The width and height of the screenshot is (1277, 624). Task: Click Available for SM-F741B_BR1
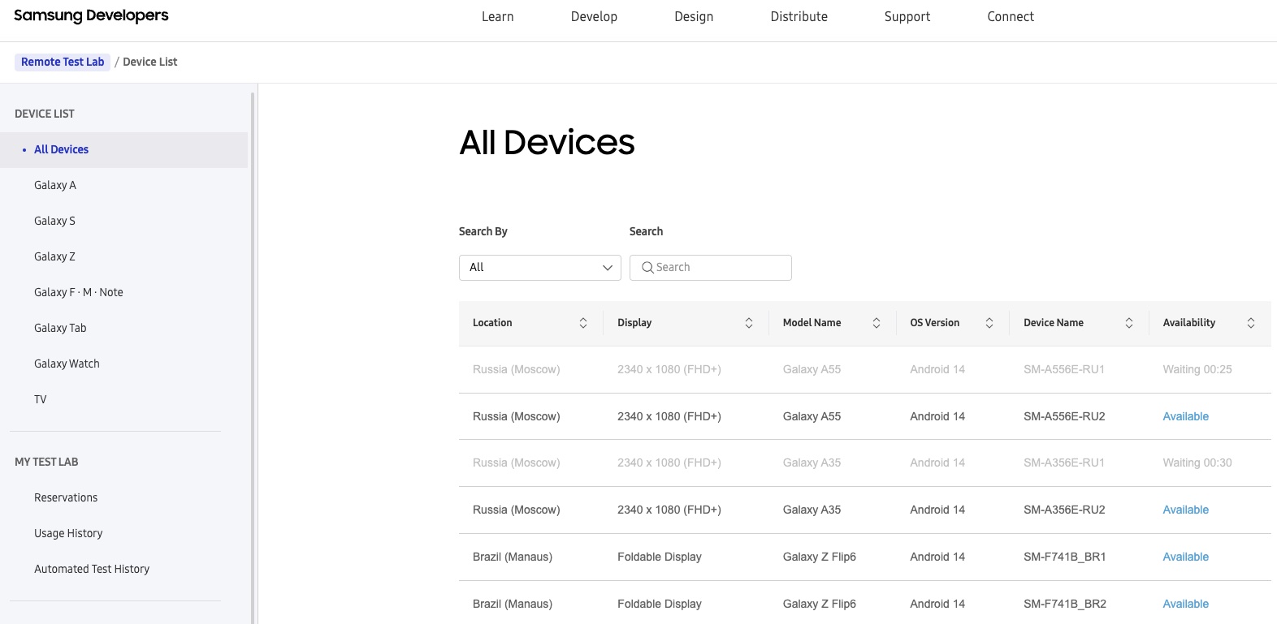coord(1185,557)
